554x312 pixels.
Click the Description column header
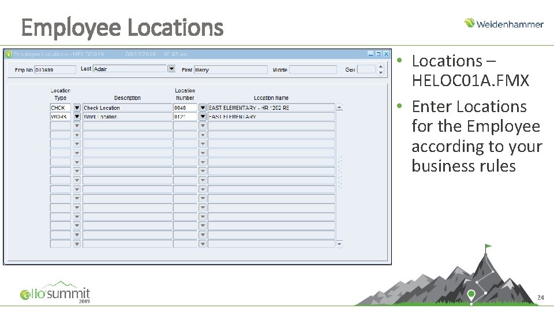(127, 98)
